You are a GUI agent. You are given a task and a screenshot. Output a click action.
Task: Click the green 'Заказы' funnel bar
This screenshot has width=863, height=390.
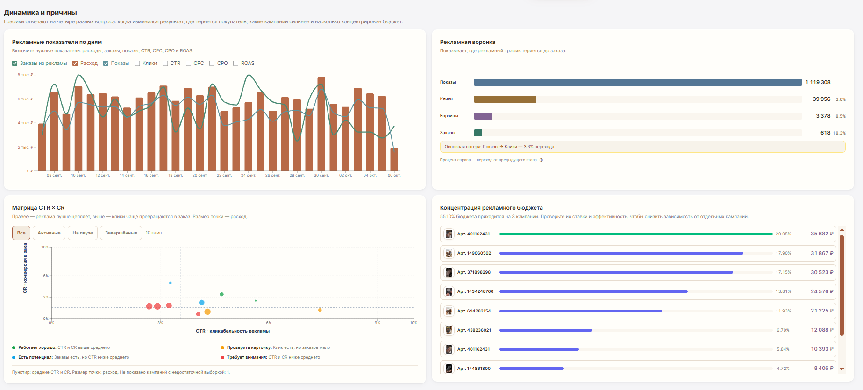[478, 133]
